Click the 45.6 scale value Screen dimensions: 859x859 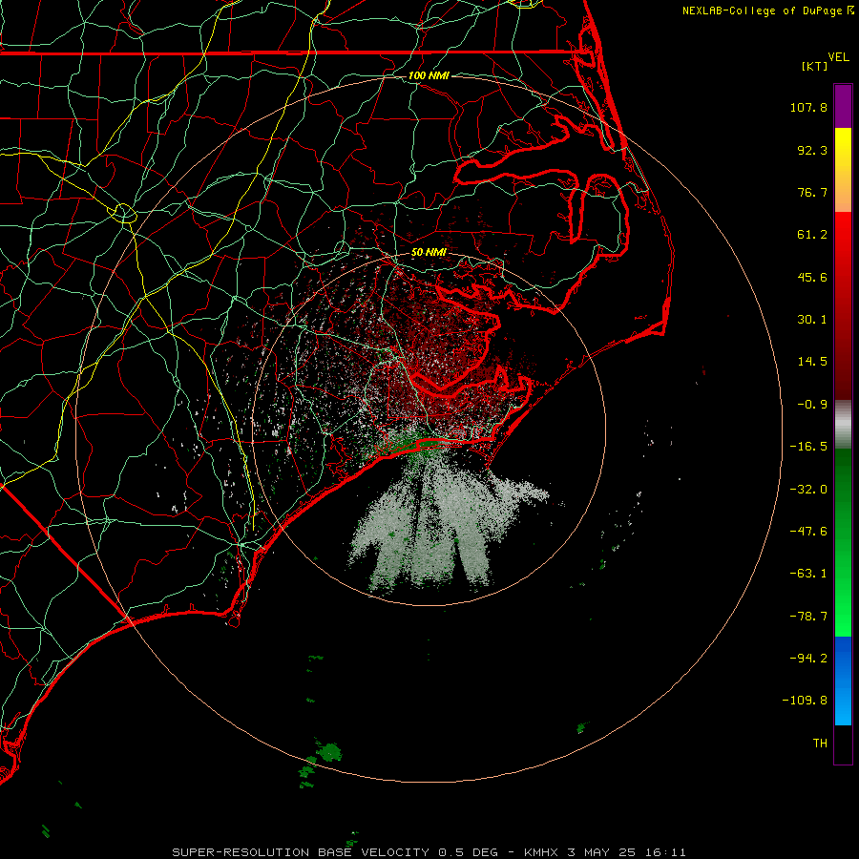[812, 277]
